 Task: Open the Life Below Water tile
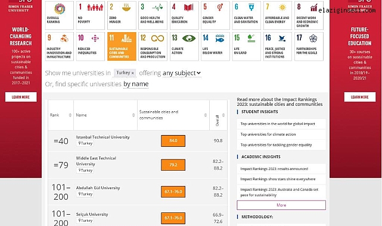(215, 46)
